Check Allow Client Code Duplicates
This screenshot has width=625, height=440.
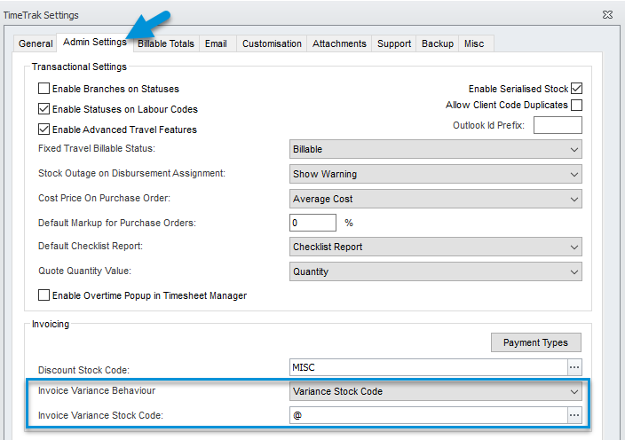tap(576, 106)
